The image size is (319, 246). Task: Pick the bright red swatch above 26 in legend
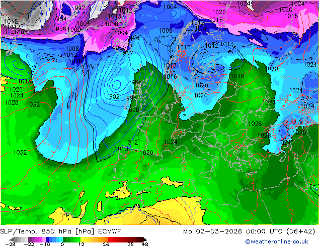(x=110, y=239)
